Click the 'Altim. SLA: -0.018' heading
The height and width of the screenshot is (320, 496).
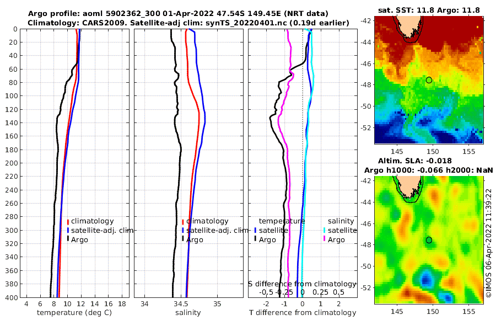coord(414,161)
